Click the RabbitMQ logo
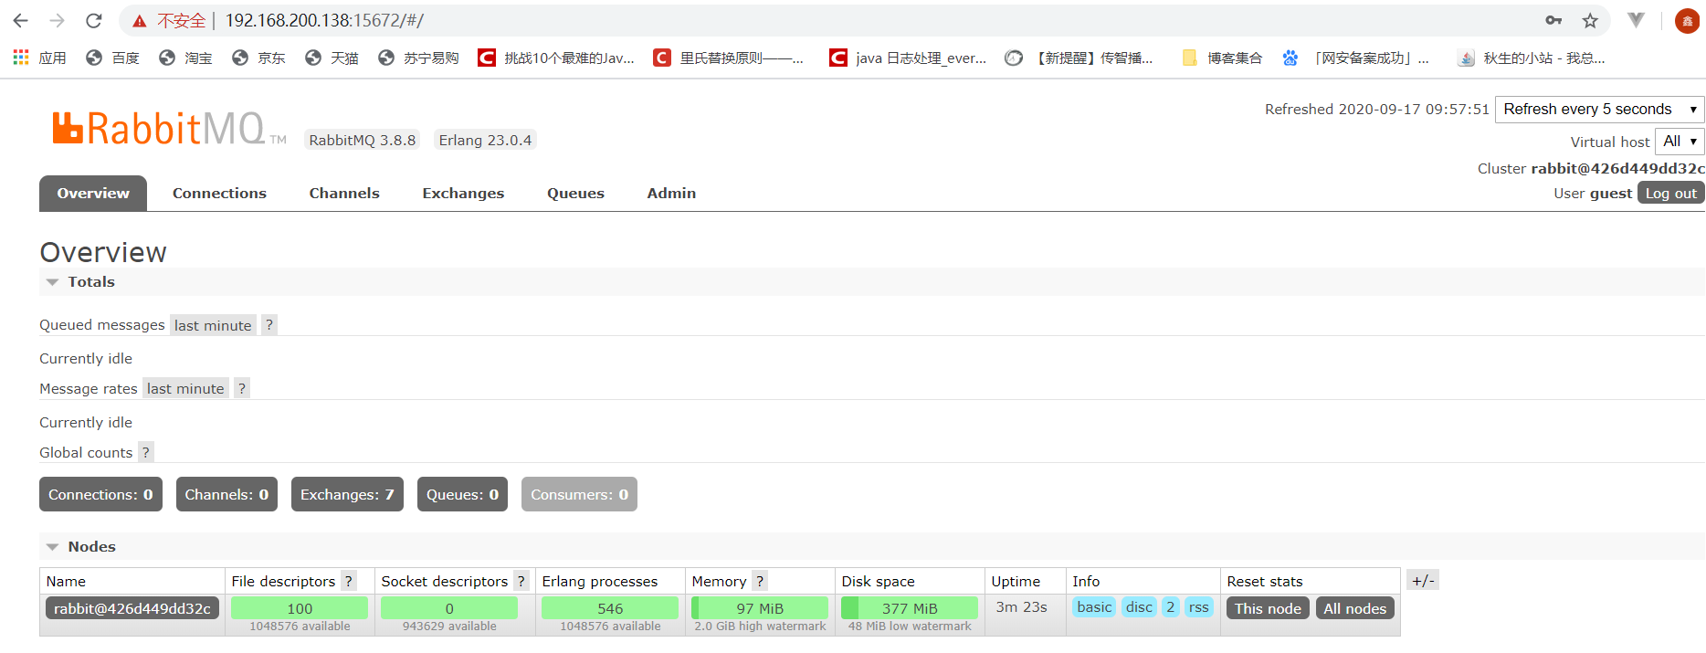 [x=160, y=130]
